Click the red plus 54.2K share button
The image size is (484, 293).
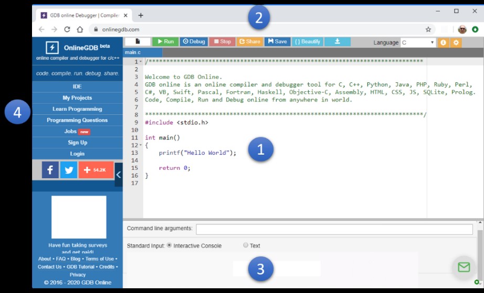(96, 170)
